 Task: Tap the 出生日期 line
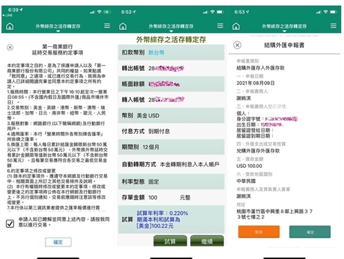click(260, 124)
